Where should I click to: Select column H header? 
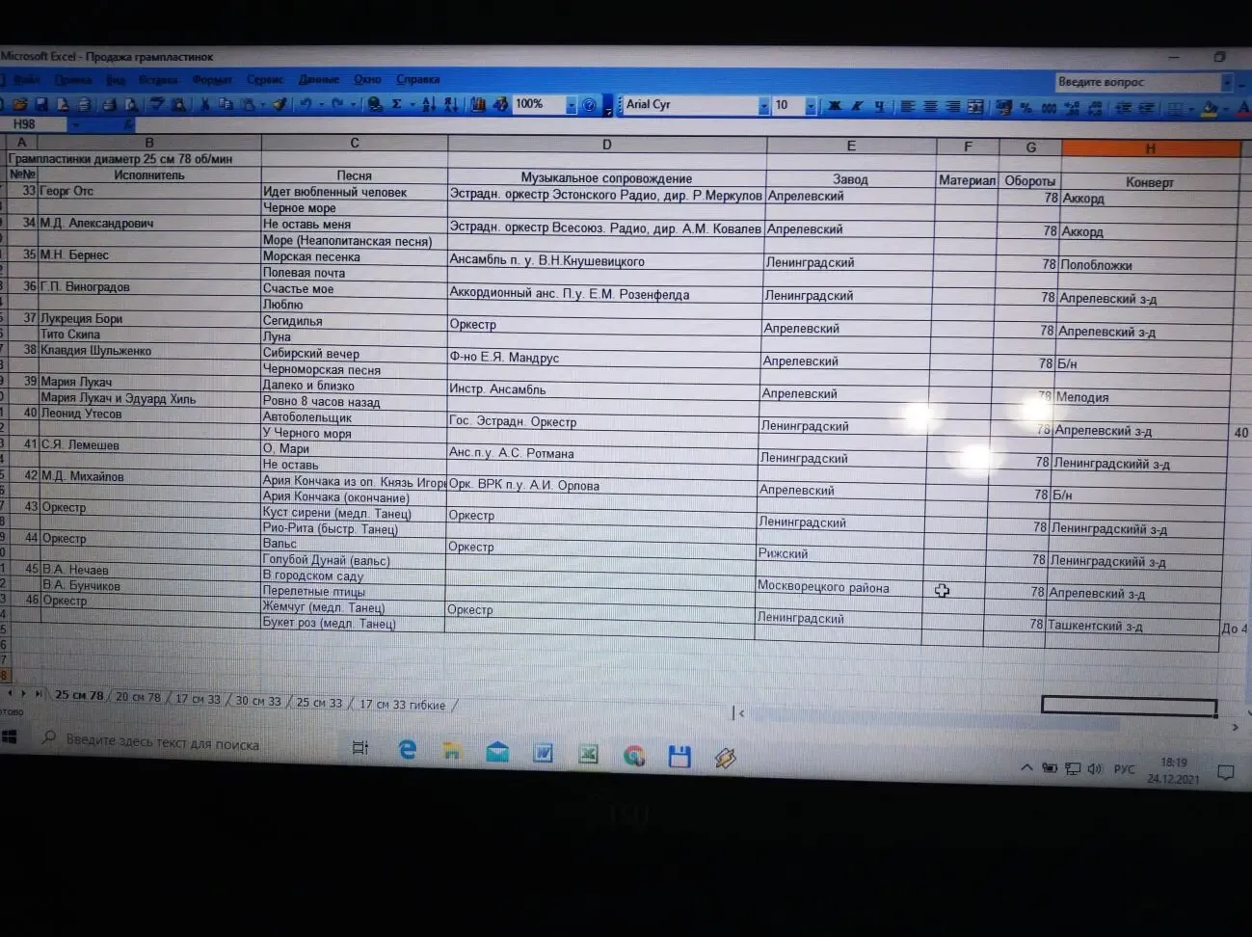coord(1150,148)
